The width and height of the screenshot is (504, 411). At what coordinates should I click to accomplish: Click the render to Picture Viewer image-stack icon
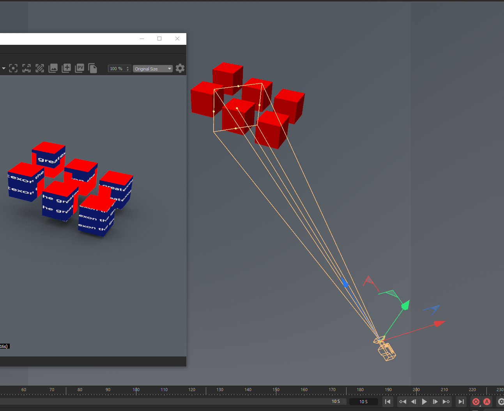point(53,69)
